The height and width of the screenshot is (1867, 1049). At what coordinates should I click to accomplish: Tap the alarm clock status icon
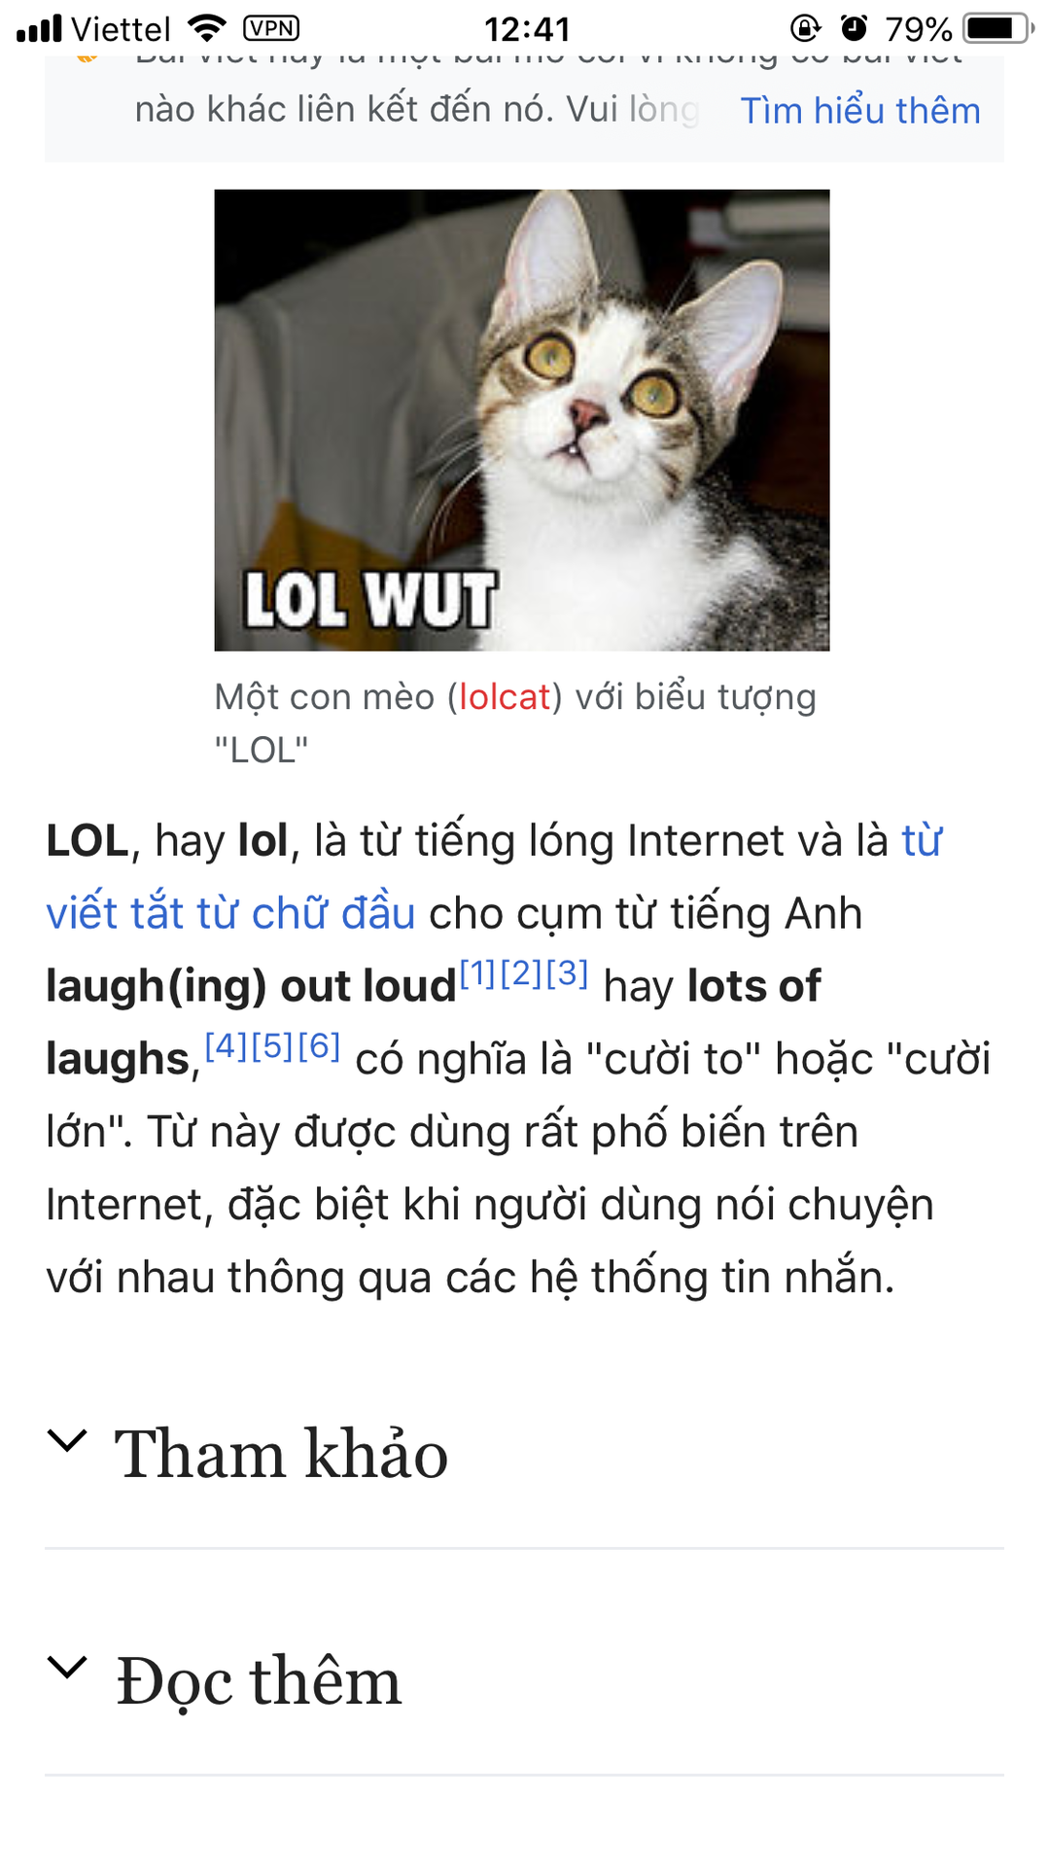tap(854, 28)
